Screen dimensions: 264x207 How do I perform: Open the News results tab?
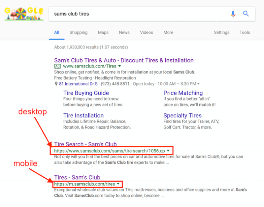click(x=124, y=32)
